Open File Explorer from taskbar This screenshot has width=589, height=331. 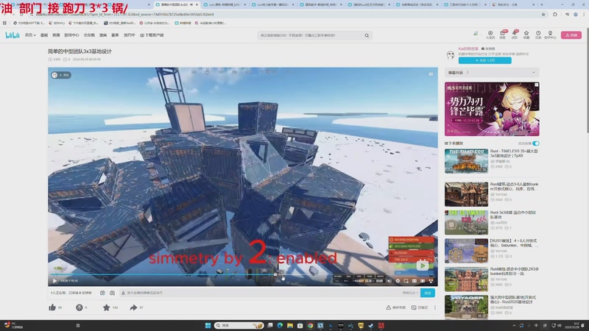[290, 325]
